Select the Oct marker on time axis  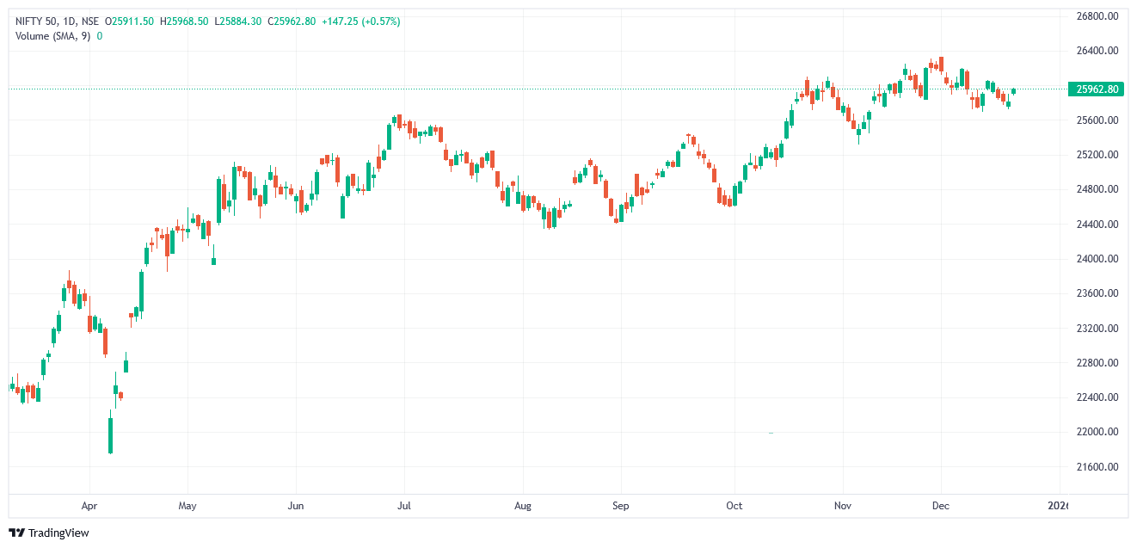click(x=734, y=506)
